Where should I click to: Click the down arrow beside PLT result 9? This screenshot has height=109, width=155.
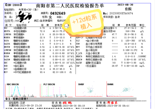tap(122, 40)
